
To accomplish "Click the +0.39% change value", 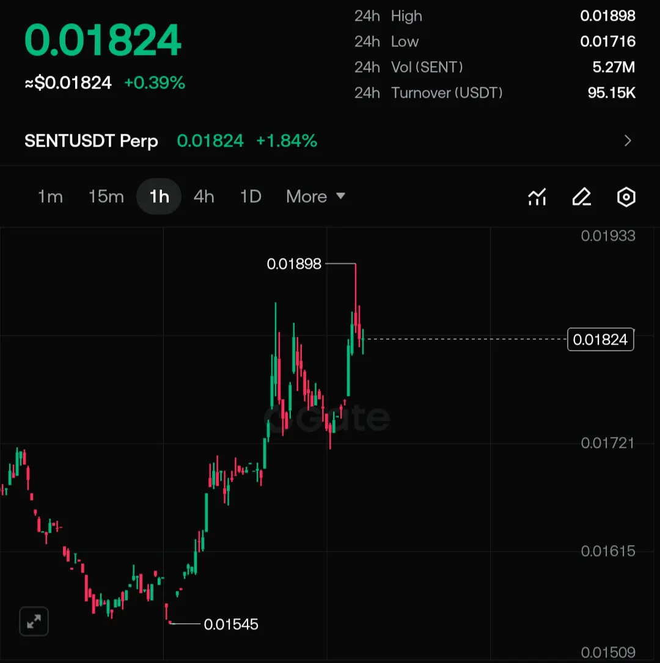I will coord(155,82).
